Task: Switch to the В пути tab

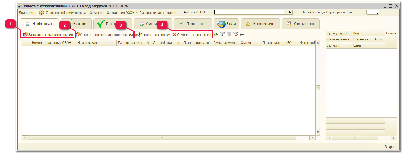Action: coord(227,24)
